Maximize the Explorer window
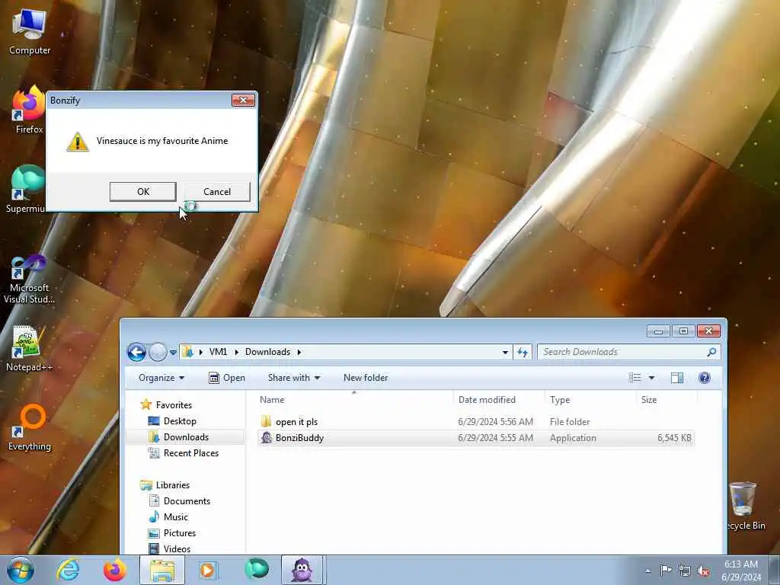Screen dimensions: 780x585 [x=683, y=331]
